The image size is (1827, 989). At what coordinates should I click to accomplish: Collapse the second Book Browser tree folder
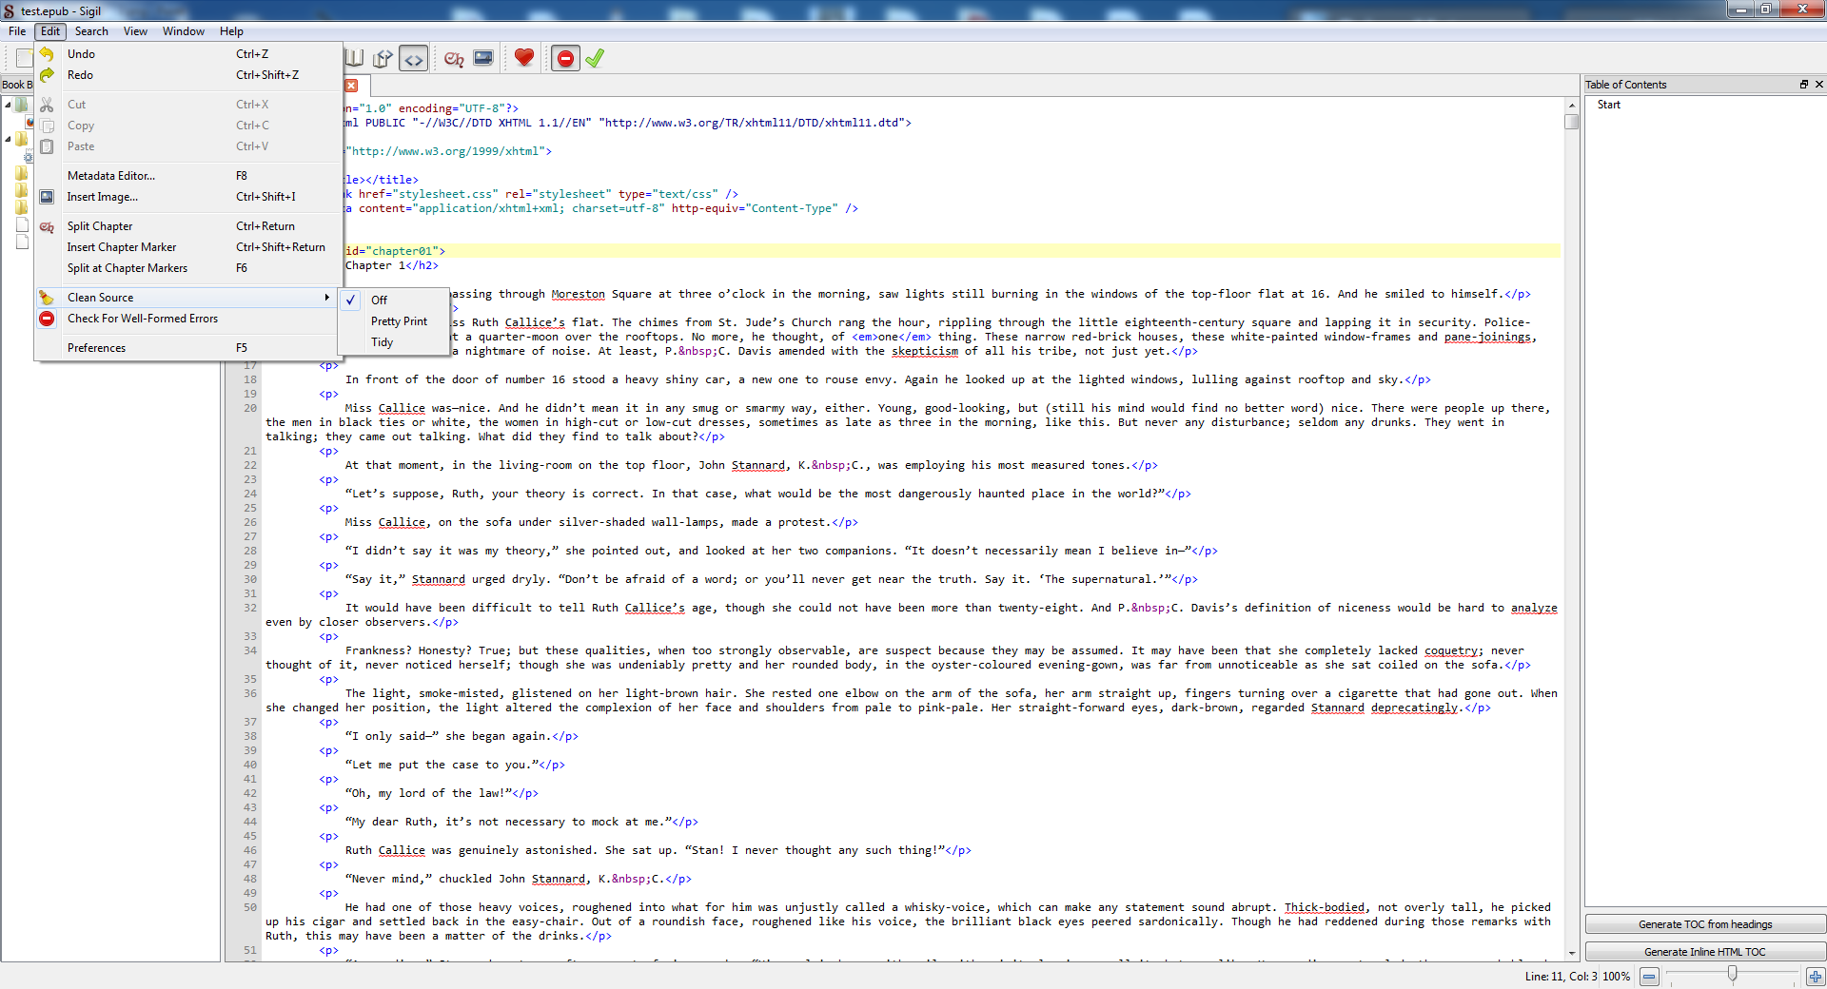[x=8, y=139]
